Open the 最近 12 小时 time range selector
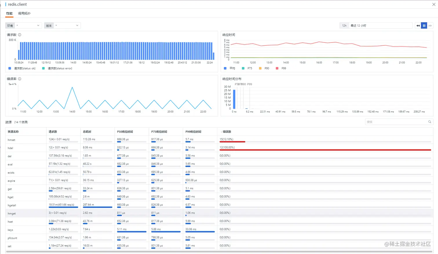438x254 pixels. [381, 26]
